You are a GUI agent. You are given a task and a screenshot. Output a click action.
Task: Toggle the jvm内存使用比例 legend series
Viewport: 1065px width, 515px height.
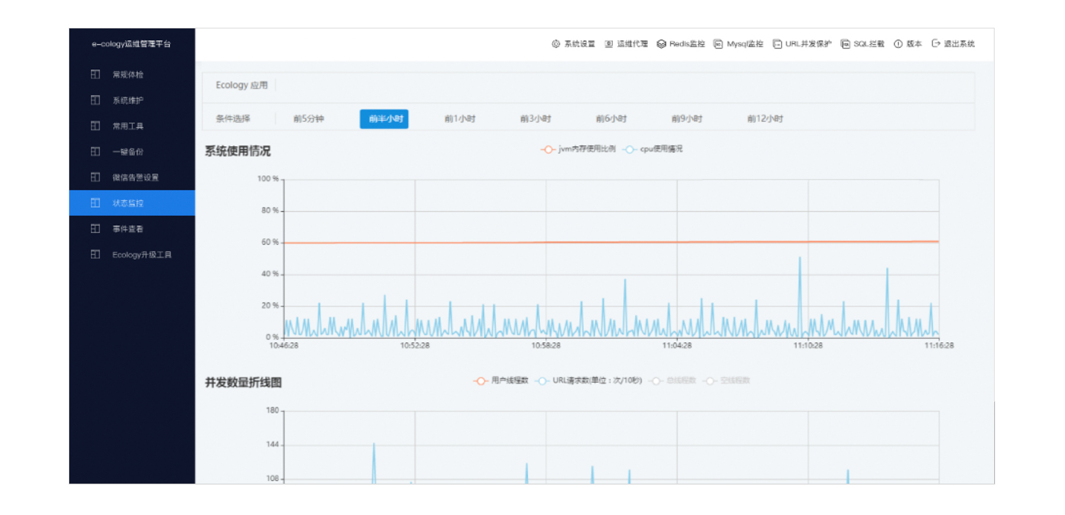tap(578, 149)
